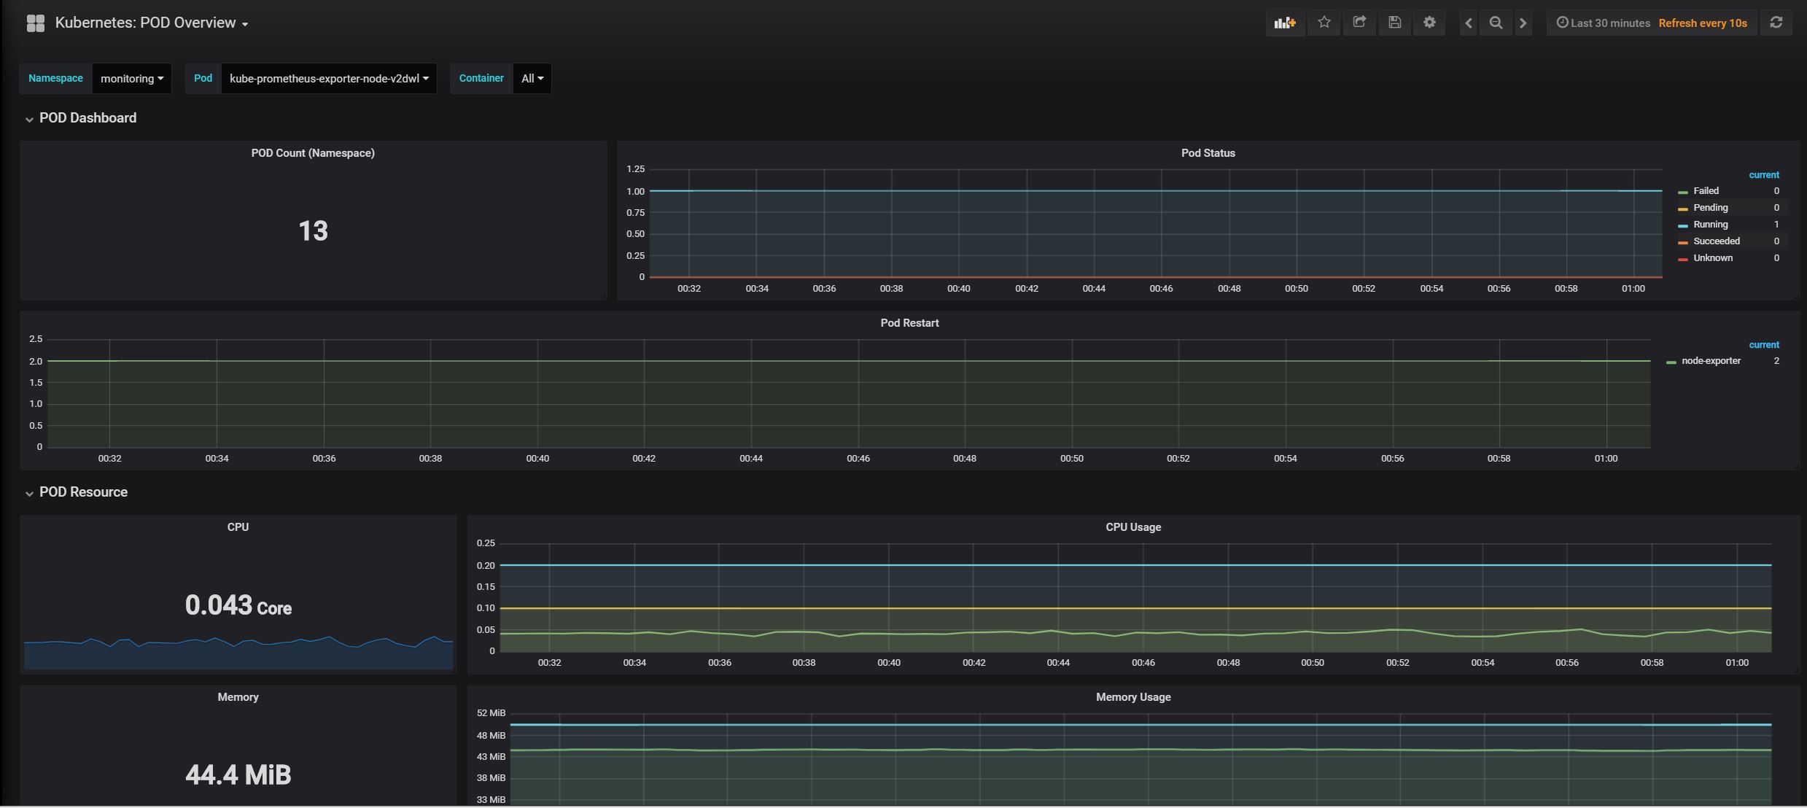The image size is (1807, 808).
Task: Zoom out the time range
Action: point(1496,23)
